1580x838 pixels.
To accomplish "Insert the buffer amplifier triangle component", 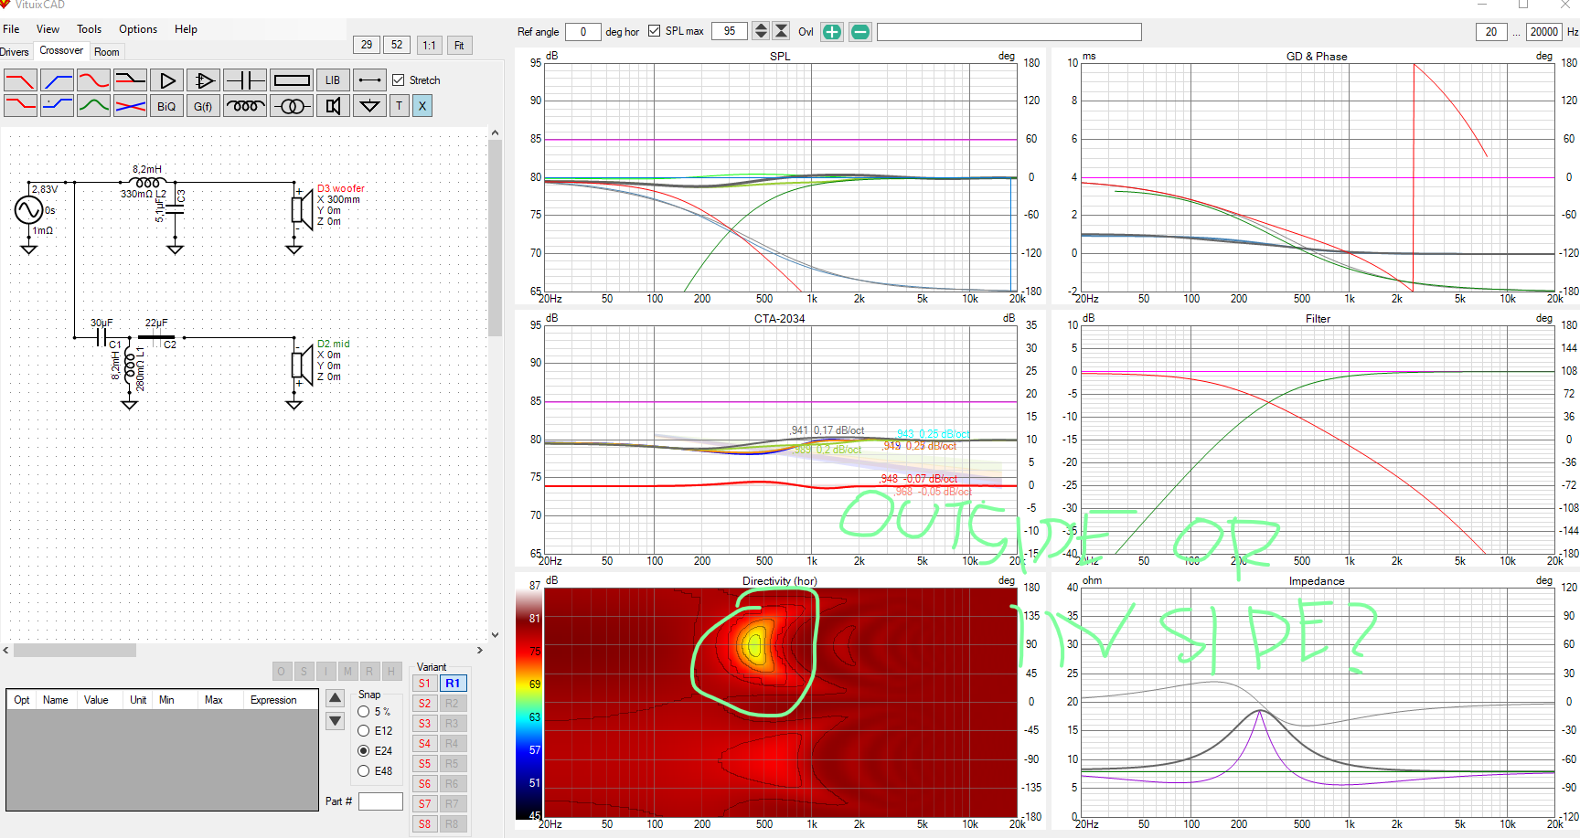I will 166,80.
